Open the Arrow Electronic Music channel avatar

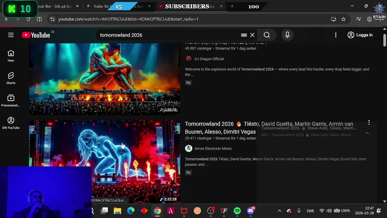tap(189, 148)
